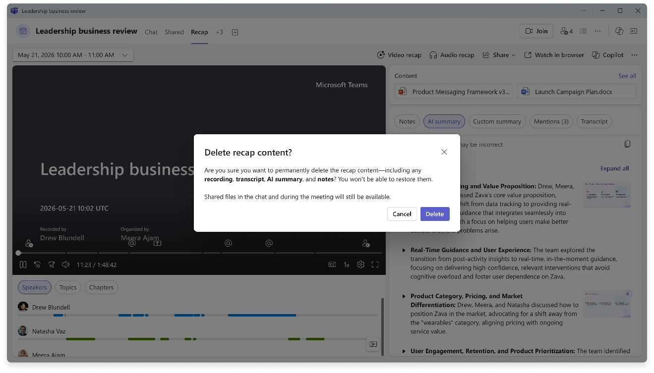Expand the Real-Time Guidance and User Experience topic

404,250
